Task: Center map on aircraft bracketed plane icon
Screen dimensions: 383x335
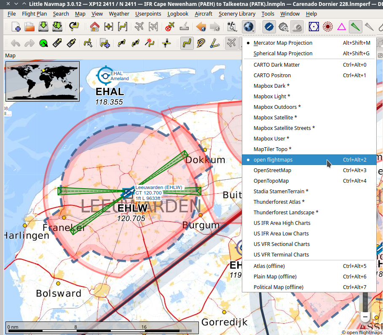Action: click(153, 27)
